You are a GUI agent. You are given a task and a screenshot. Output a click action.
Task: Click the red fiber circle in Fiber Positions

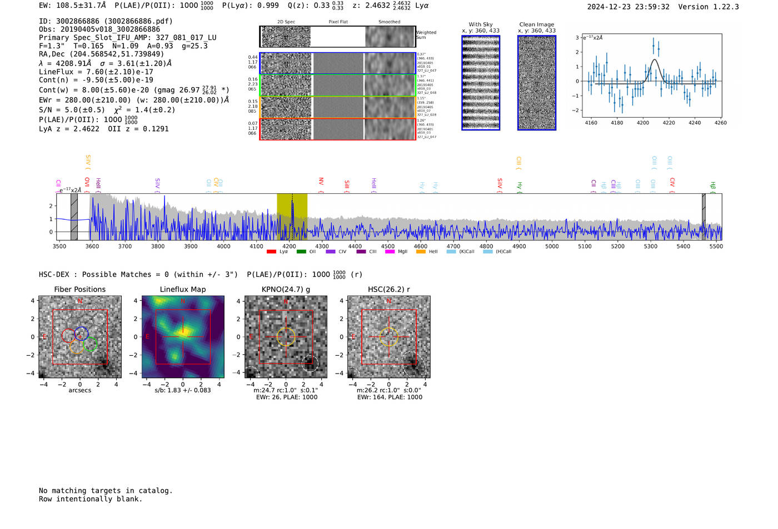68,335
